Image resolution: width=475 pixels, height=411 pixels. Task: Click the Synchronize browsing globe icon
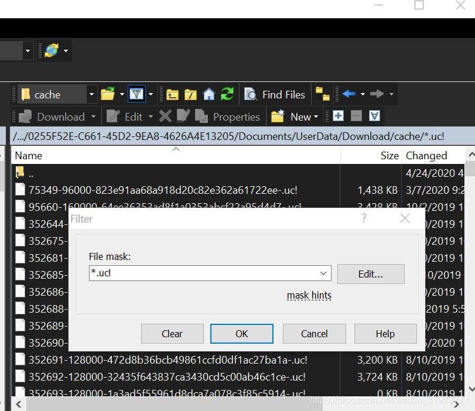[x=52, y=50]
